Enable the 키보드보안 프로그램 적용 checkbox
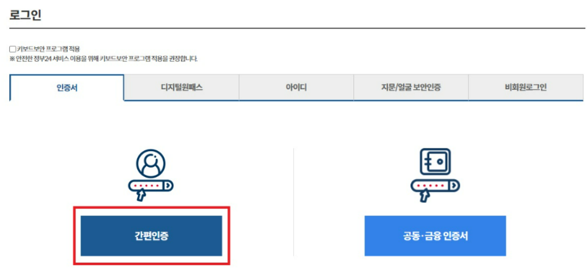Screen dimensions: 587x279 13,49
